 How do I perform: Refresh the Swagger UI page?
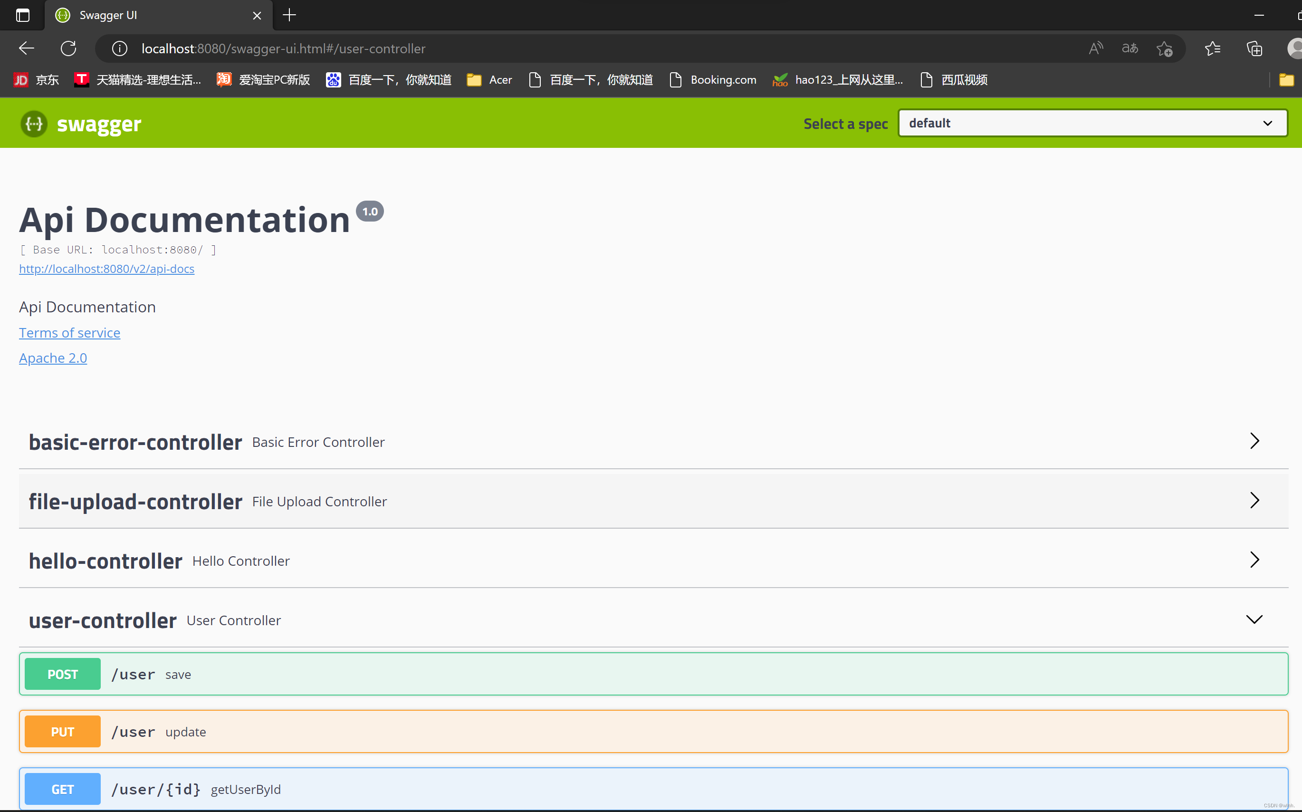tap(69, 48)
